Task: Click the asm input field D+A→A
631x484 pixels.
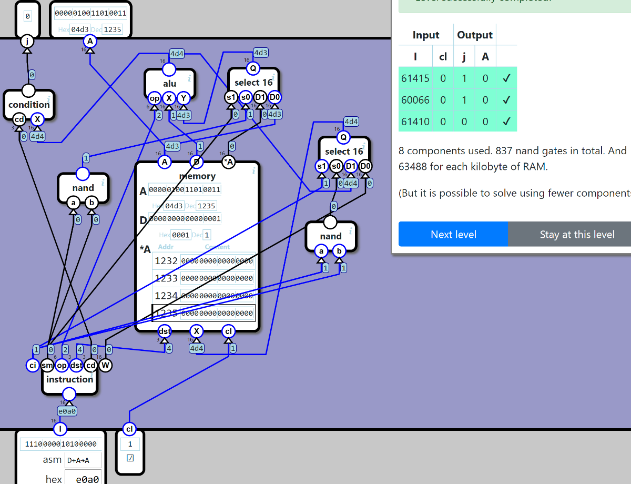Action: coord(82,460)
